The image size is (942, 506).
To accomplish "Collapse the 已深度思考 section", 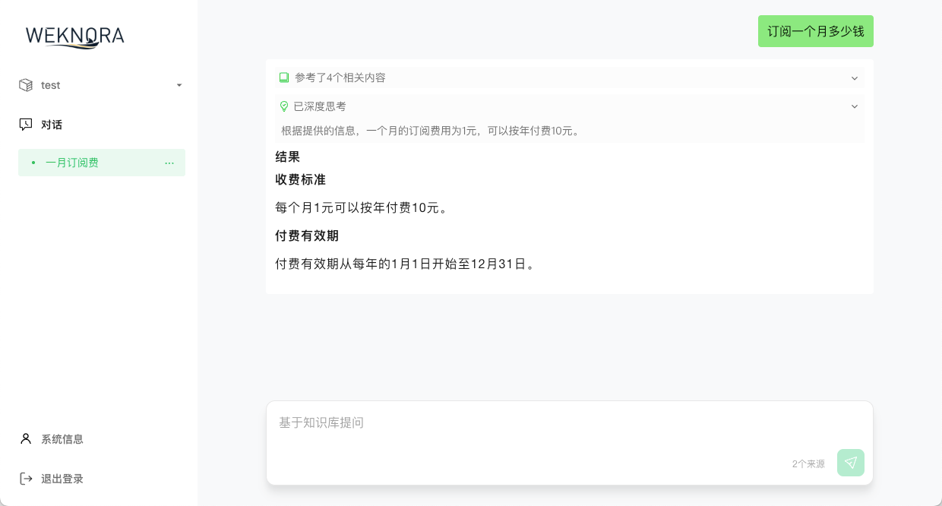I will 855,106.
